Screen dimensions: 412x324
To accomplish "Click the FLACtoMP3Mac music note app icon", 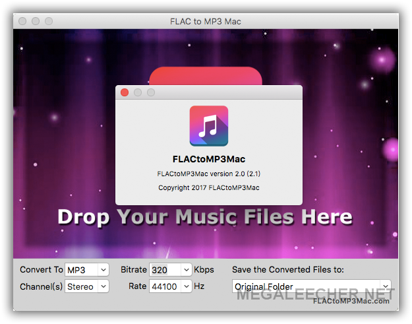I will [x=209, y=126].
